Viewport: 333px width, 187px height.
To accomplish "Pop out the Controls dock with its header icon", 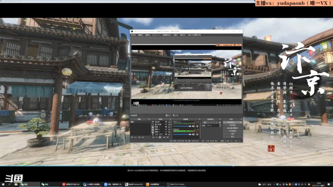I will tap(241, 119).
